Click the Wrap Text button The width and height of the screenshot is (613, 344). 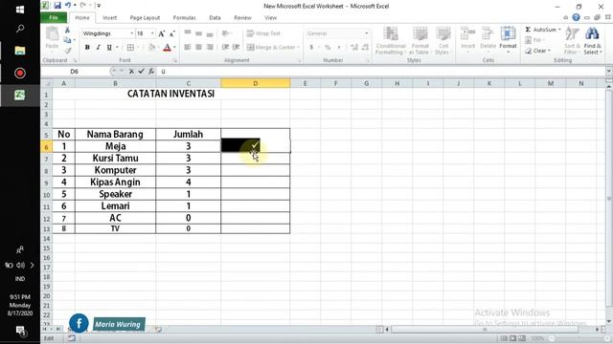click(263, 33)
